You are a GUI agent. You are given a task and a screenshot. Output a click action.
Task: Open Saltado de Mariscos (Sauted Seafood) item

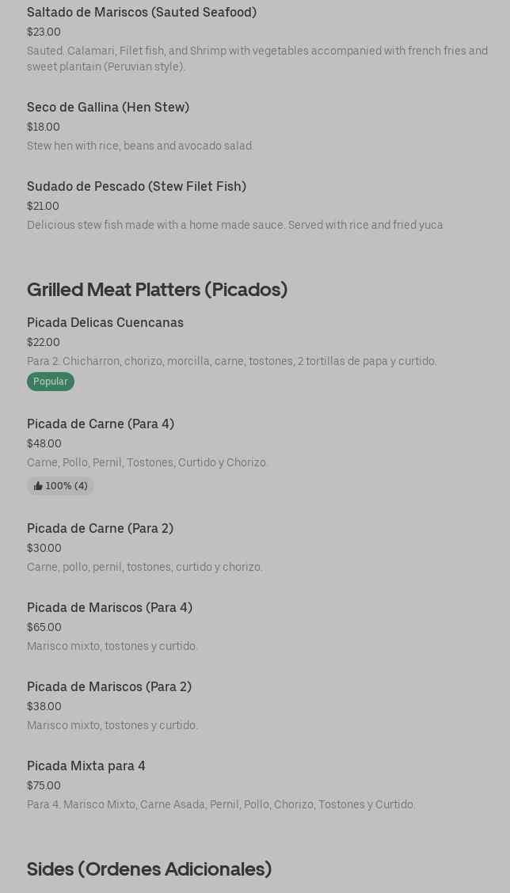142,13
